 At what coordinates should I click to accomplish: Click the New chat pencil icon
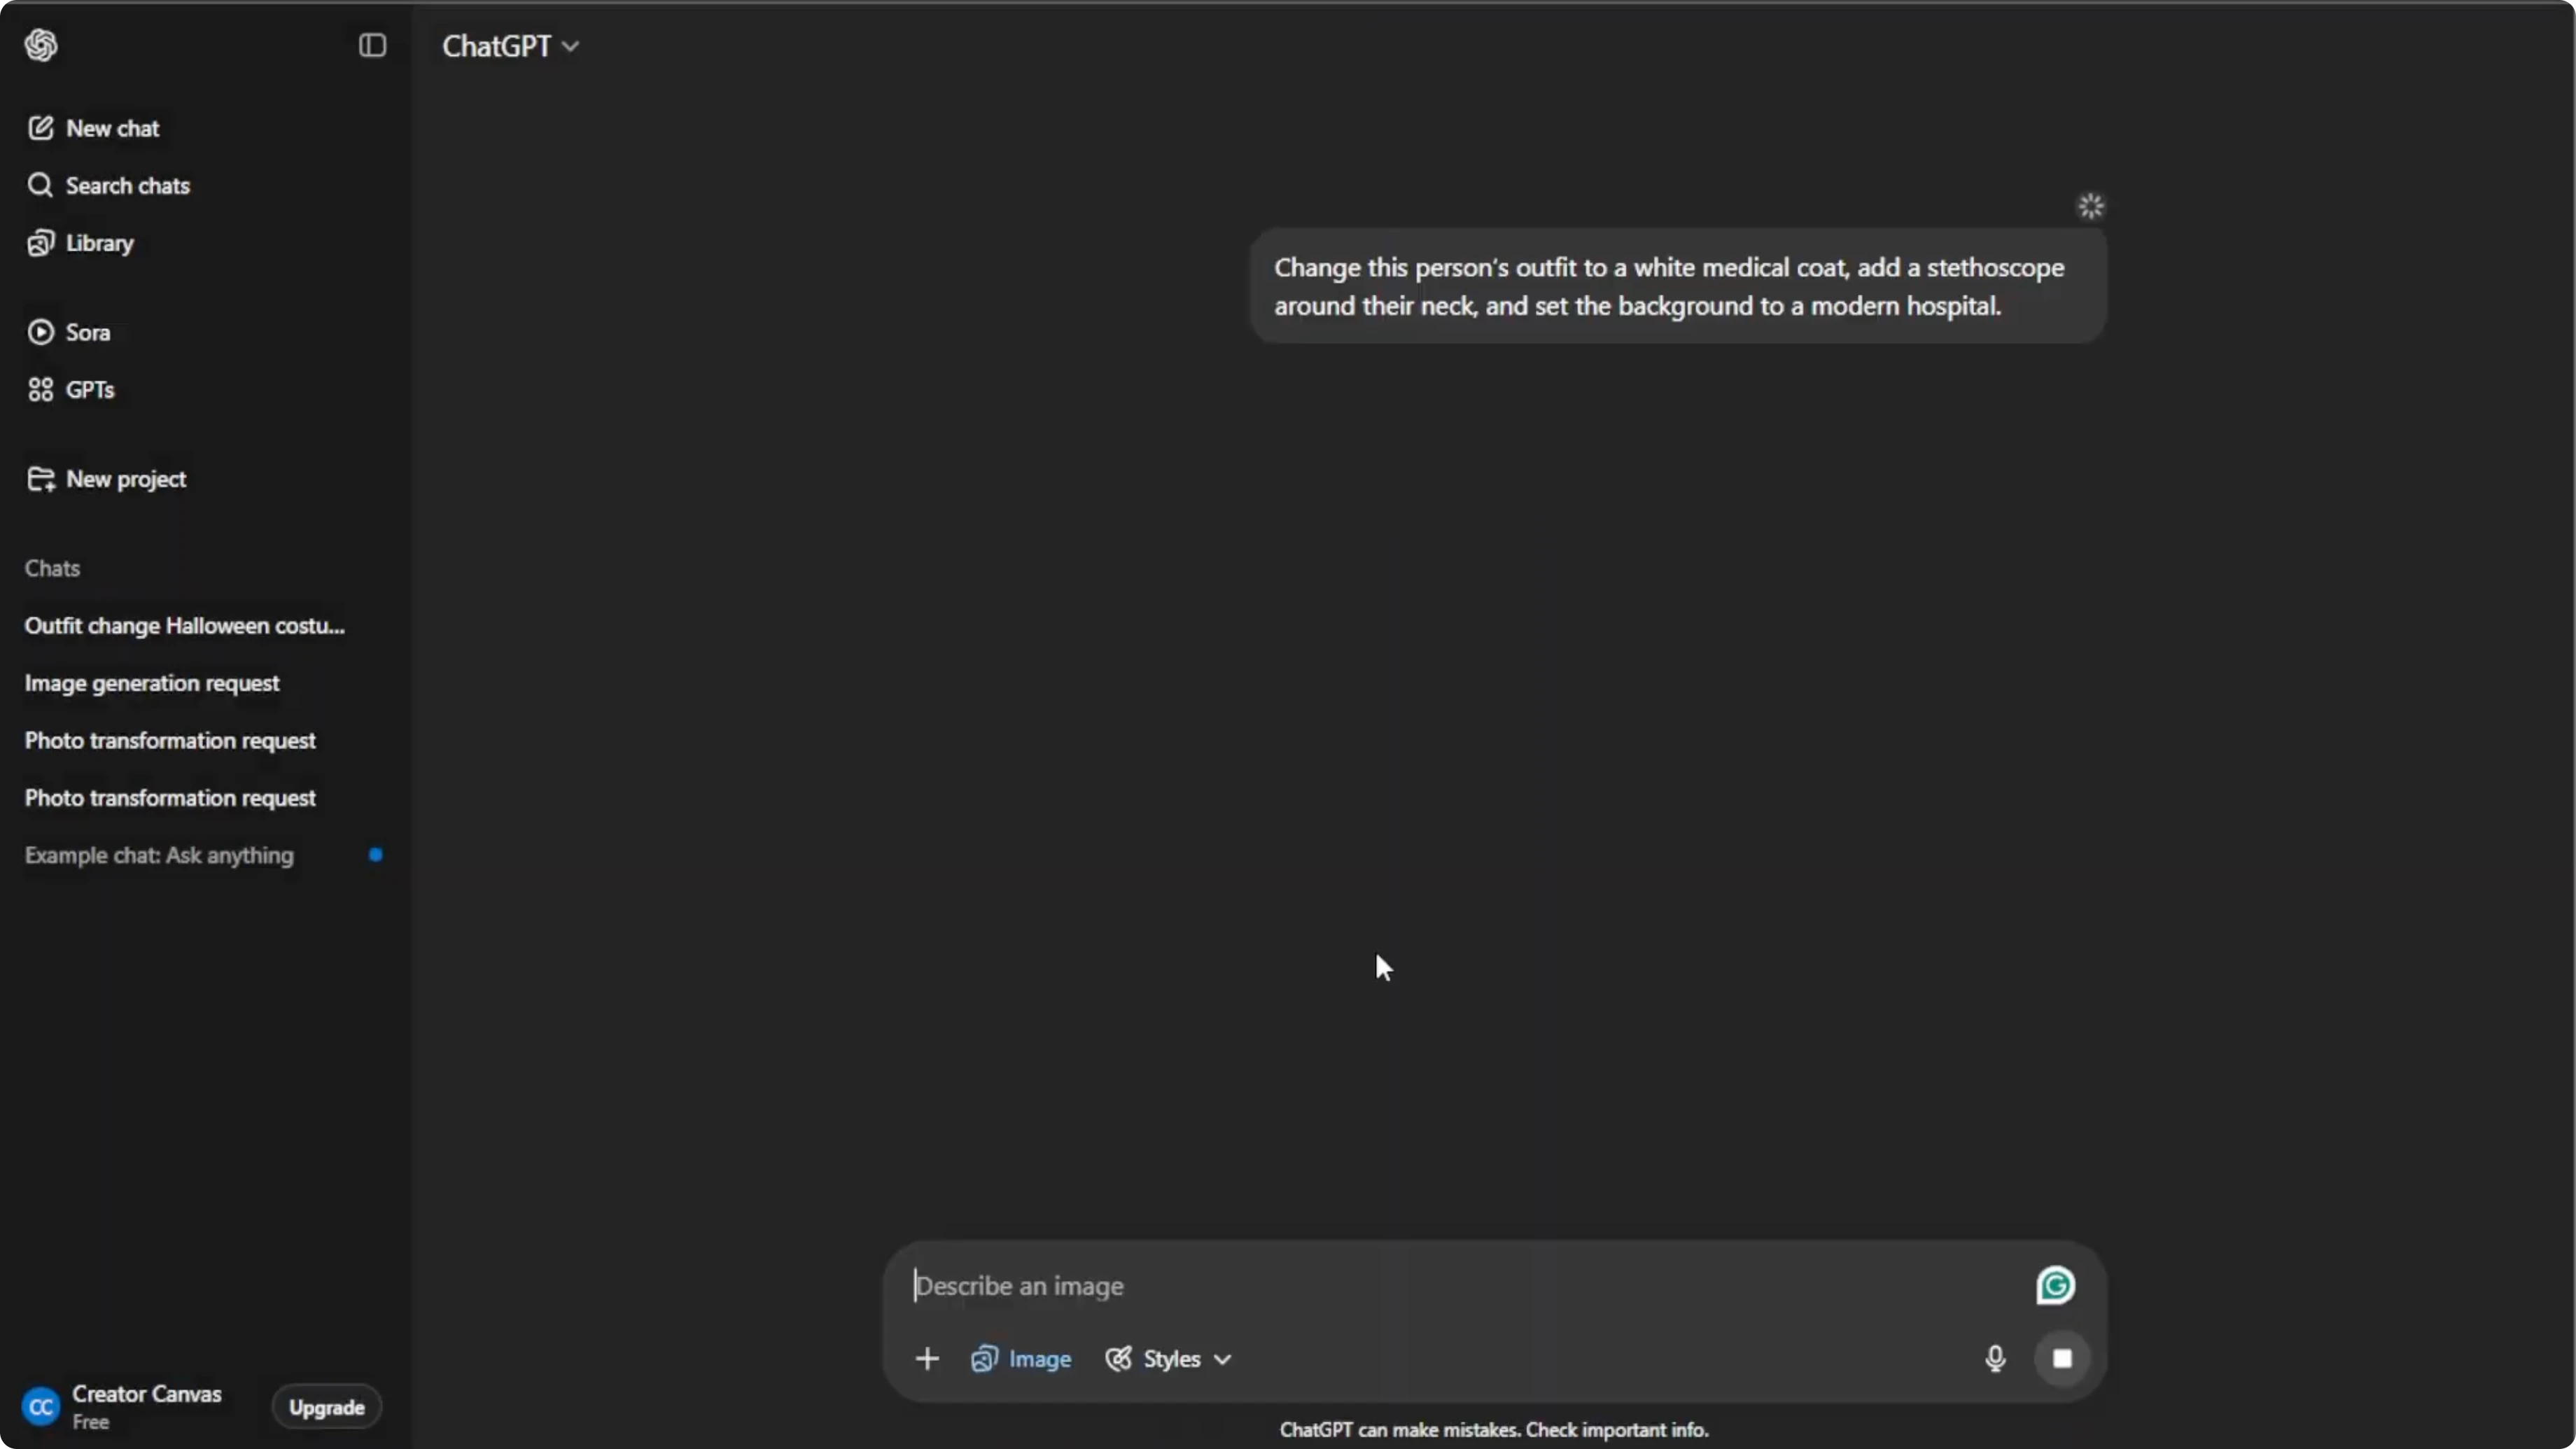pos(40,128)
